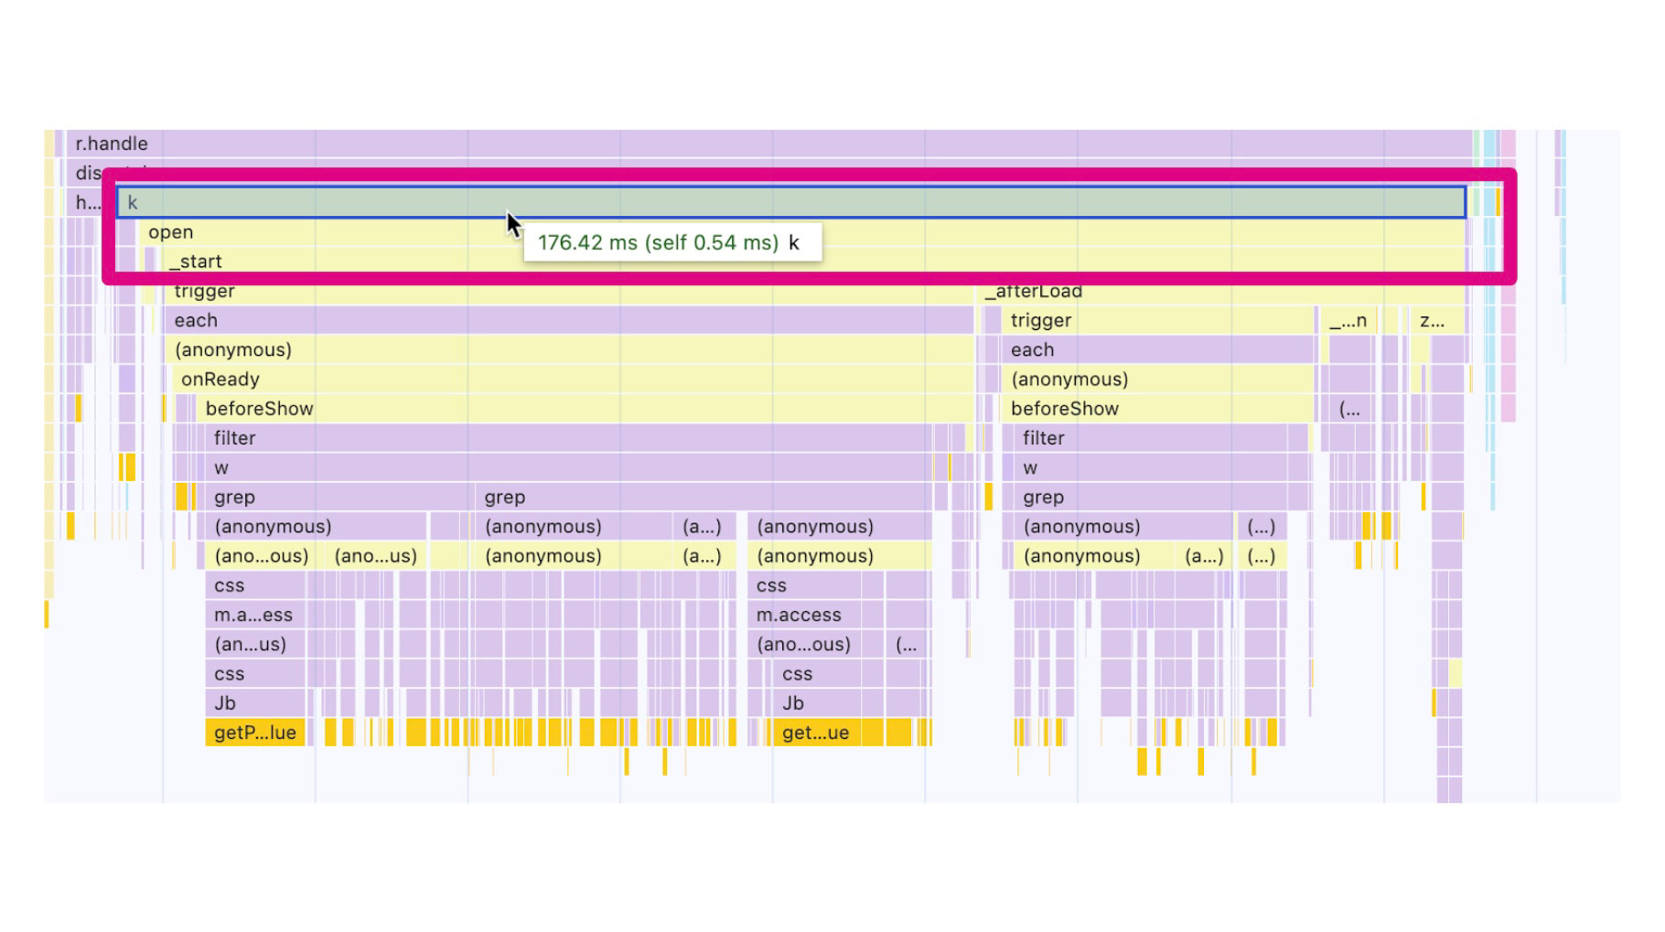Click the _...n bar next to trigger

(1348, 321)
